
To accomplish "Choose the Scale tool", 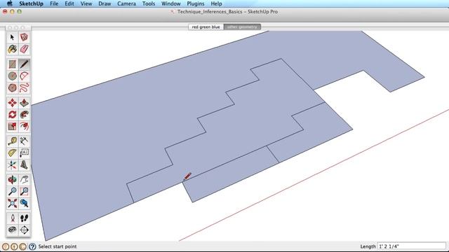I will (12, 126).
